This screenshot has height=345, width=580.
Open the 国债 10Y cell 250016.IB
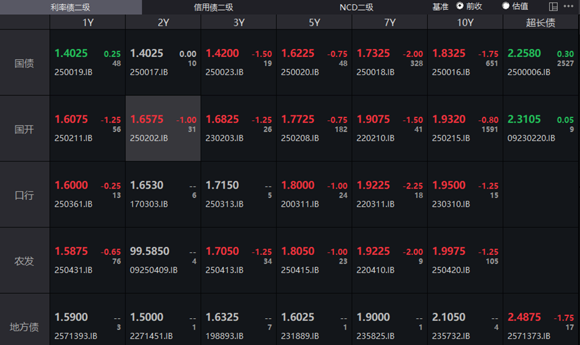pyautogui.click(x=465, y=62)
